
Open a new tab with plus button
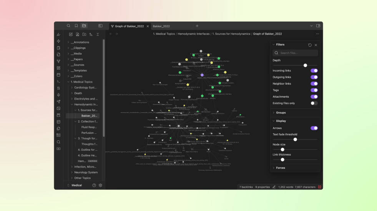click(197, 26)
